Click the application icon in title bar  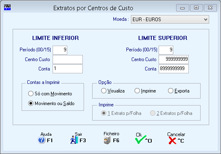point(7,7)
